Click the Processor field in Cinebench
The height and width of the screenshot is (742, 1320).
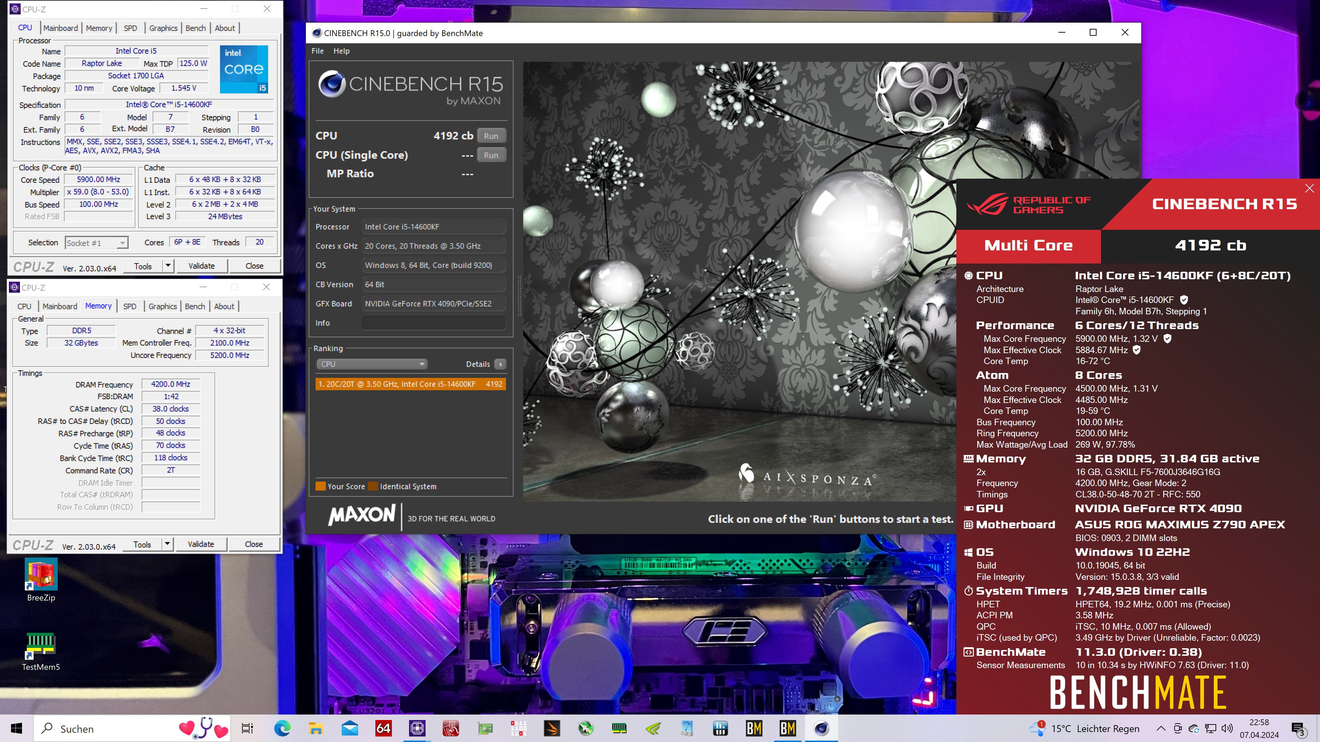coord(433,227)
